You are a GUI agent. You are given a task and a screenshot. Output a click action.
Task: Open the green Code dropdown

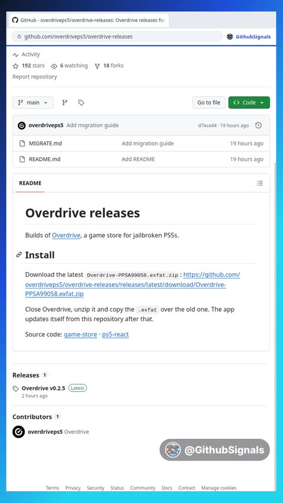pos(249,102)
